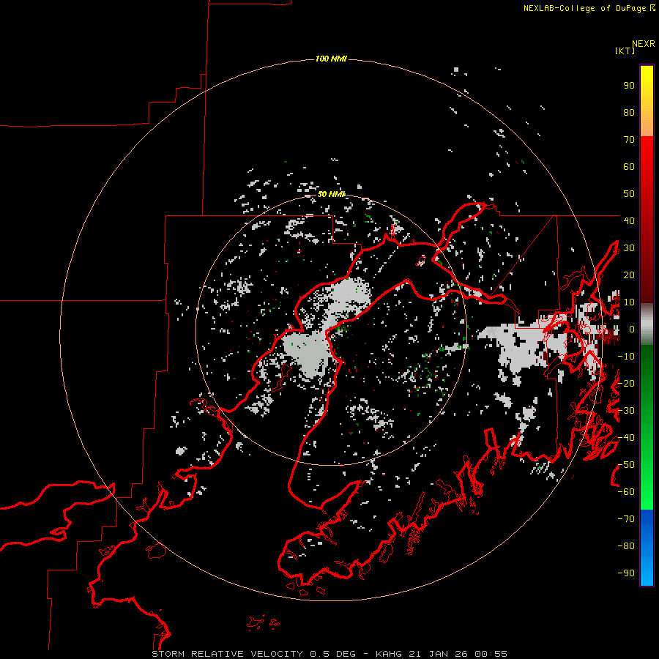Click the 0 value on velocity scale
This screenshot has width=659, height=659.
click(x=631, y=329)
